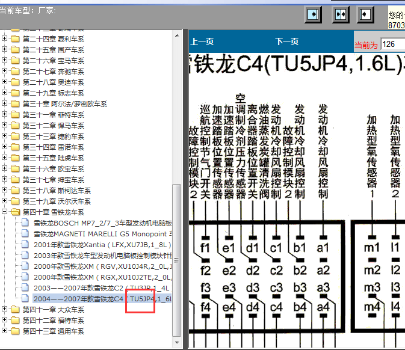Screen dimensions: 405x350
Task: Open 2000年款雪铁龙XM (RGX,XU10J2TE) document
Action: [102, 277]
